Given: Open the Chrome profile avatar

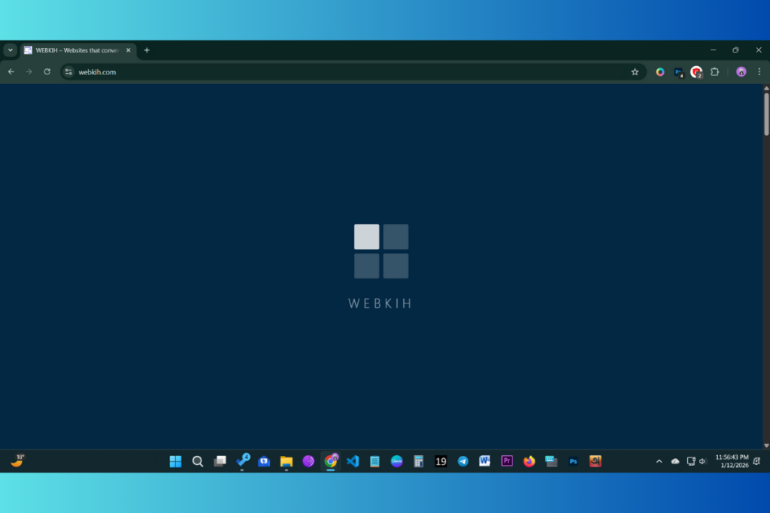Looking at the screenshot, I should pyautogui.click(x=741, y=72).
